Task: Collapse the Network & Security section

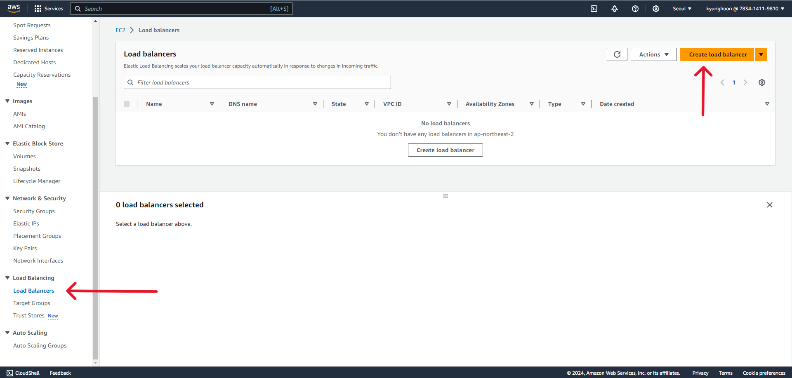Action: pyautogui.click(x=7, y=198)
